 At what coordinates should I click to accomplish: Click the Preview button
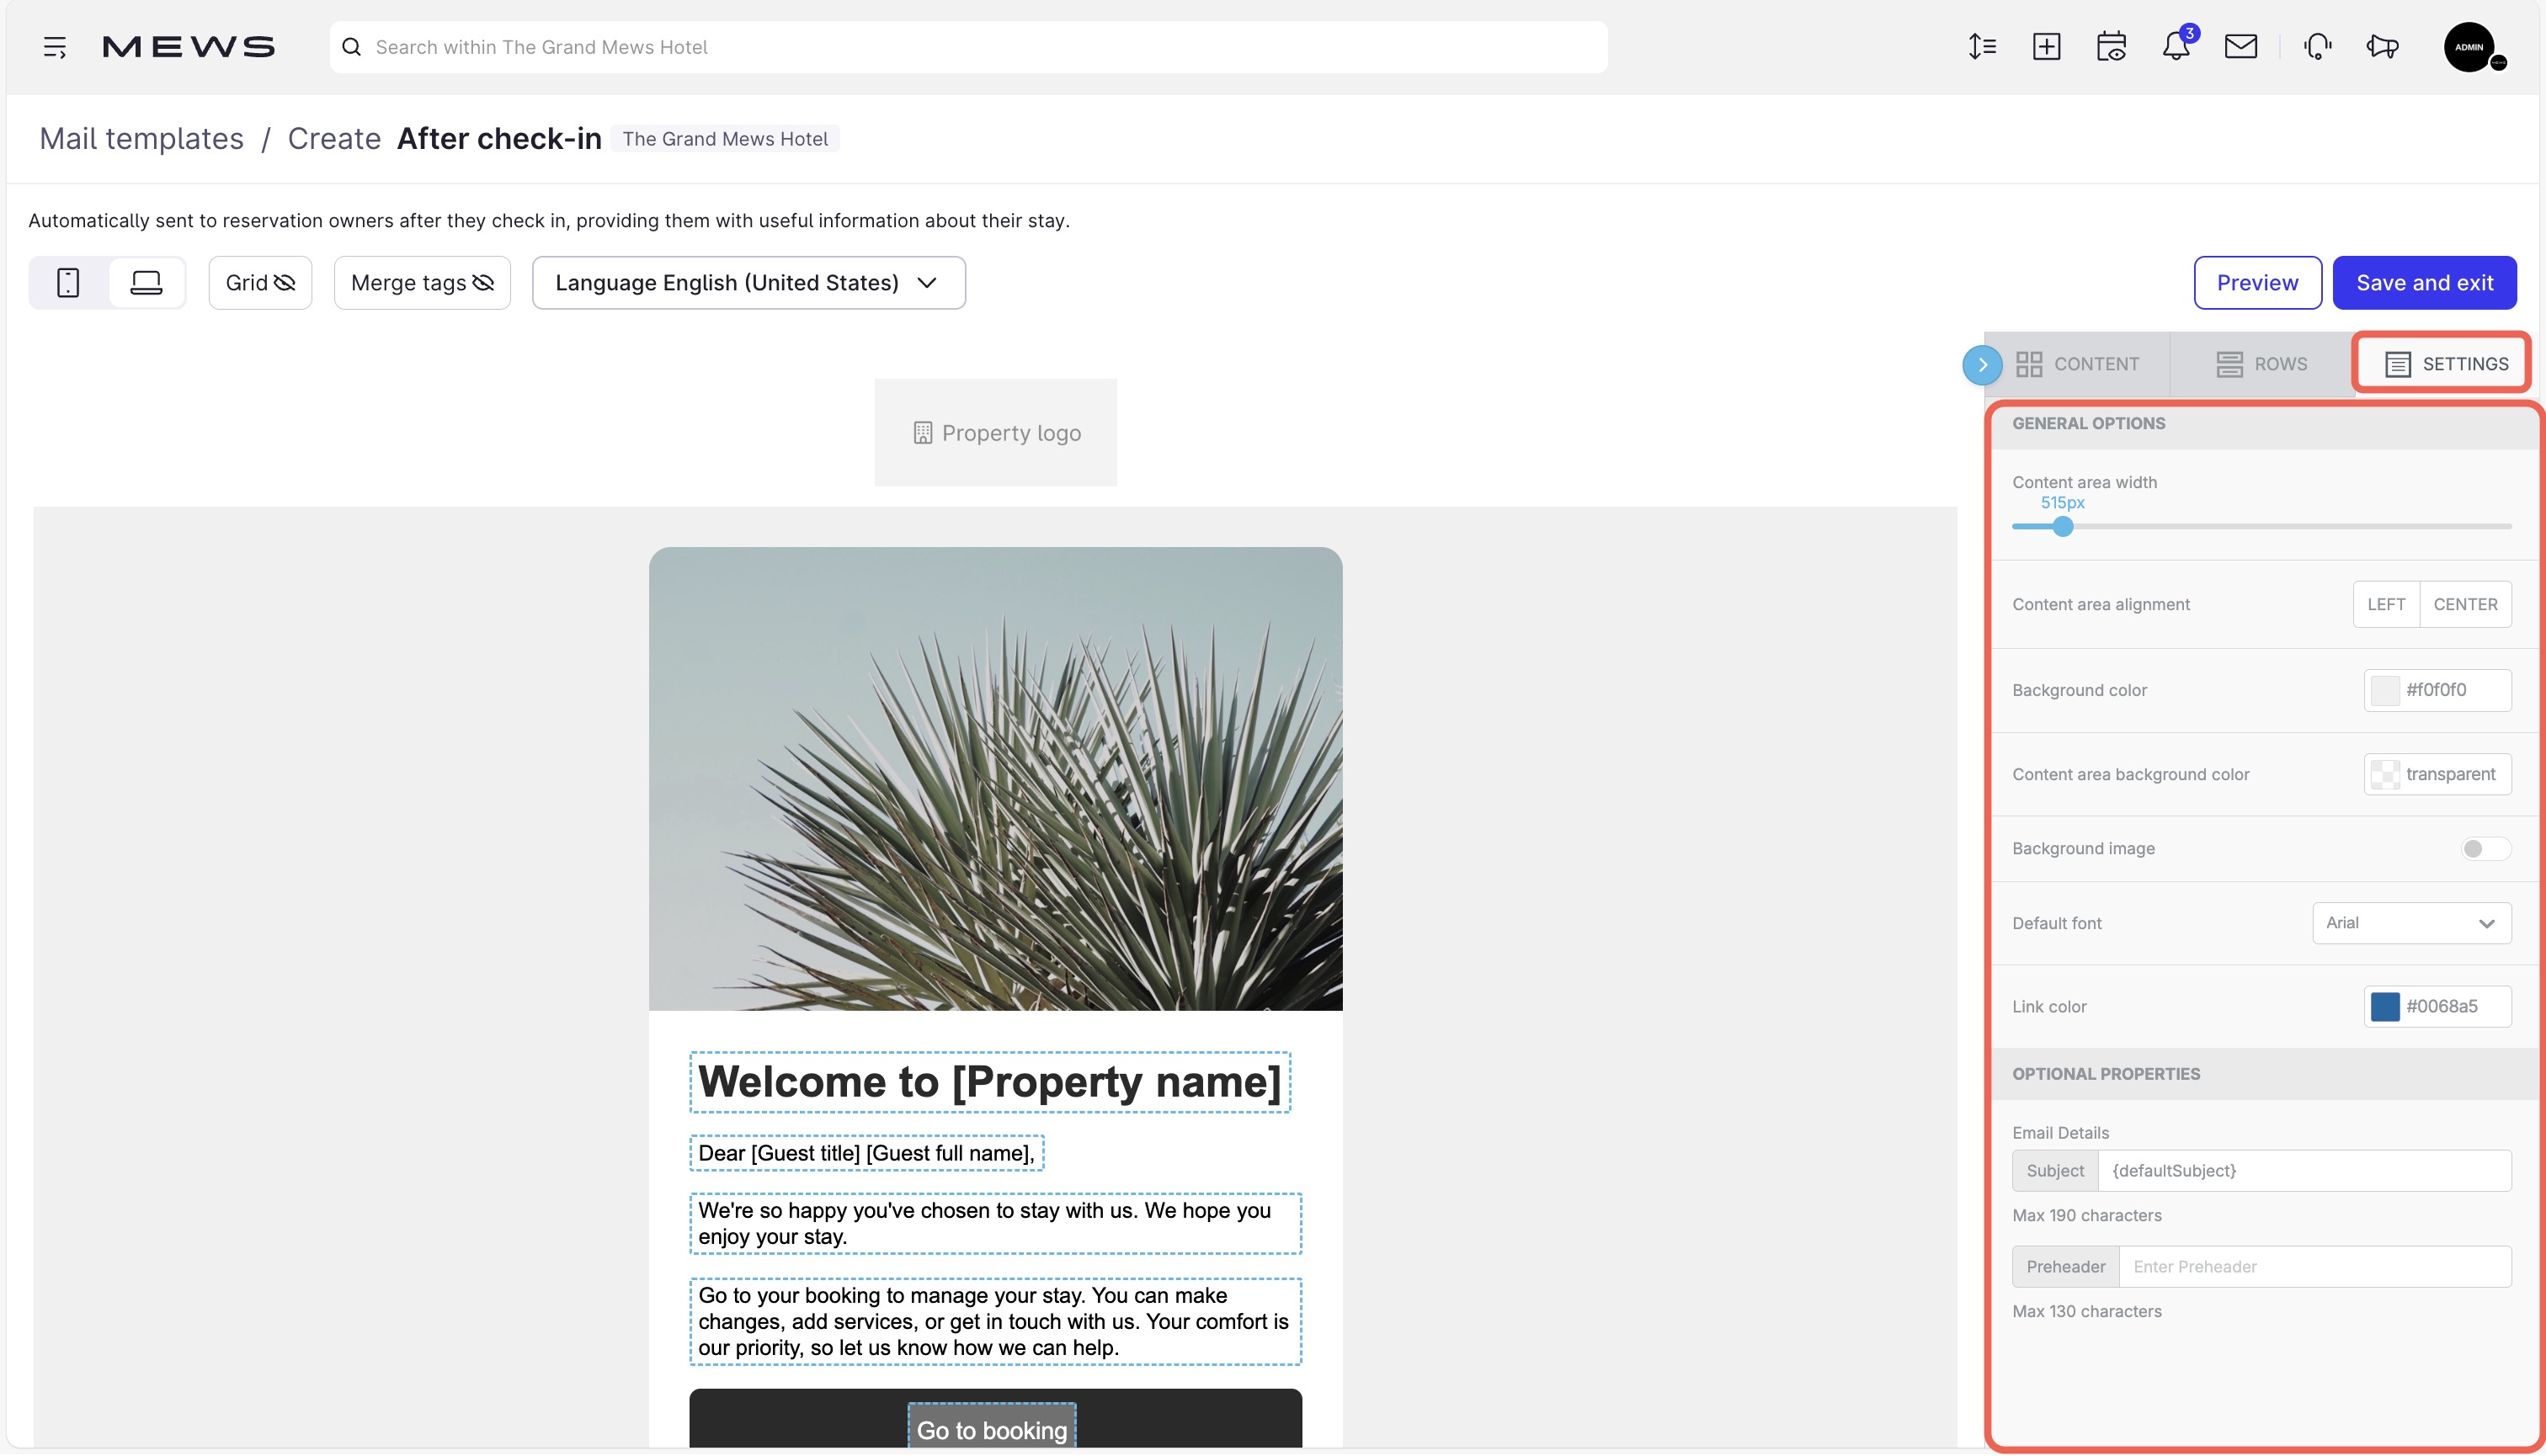point(2258,283)
